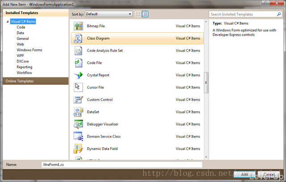Click the Code File name text

tap(94, 63)
